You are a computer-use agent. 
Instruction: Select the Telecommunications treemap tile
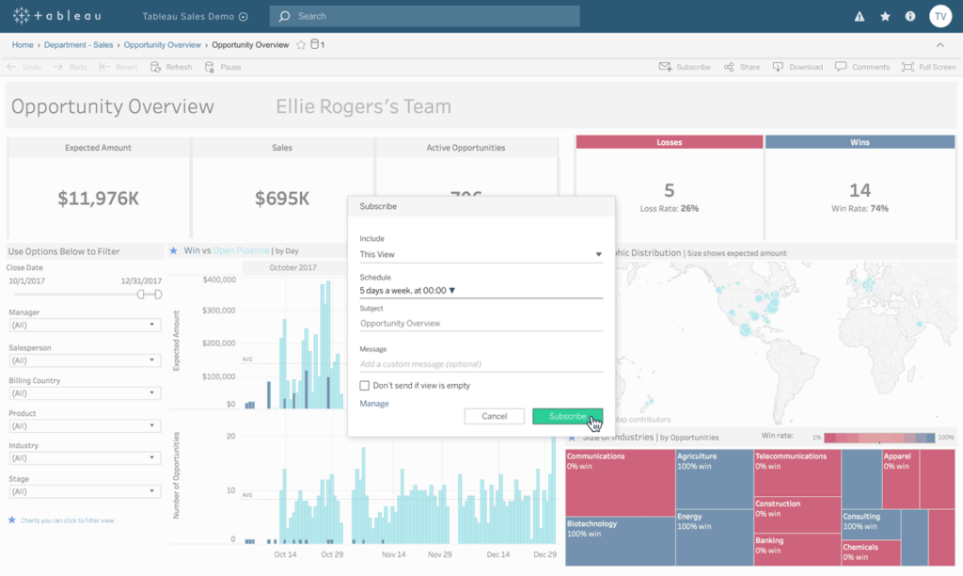click(797, 472)
